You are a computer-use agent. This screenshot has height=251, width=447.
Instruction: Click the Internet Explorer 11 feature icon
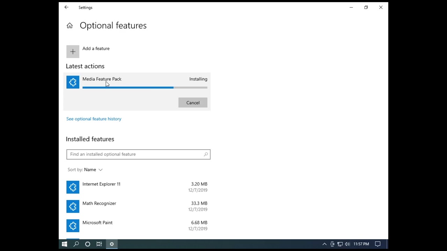(73, 187)
